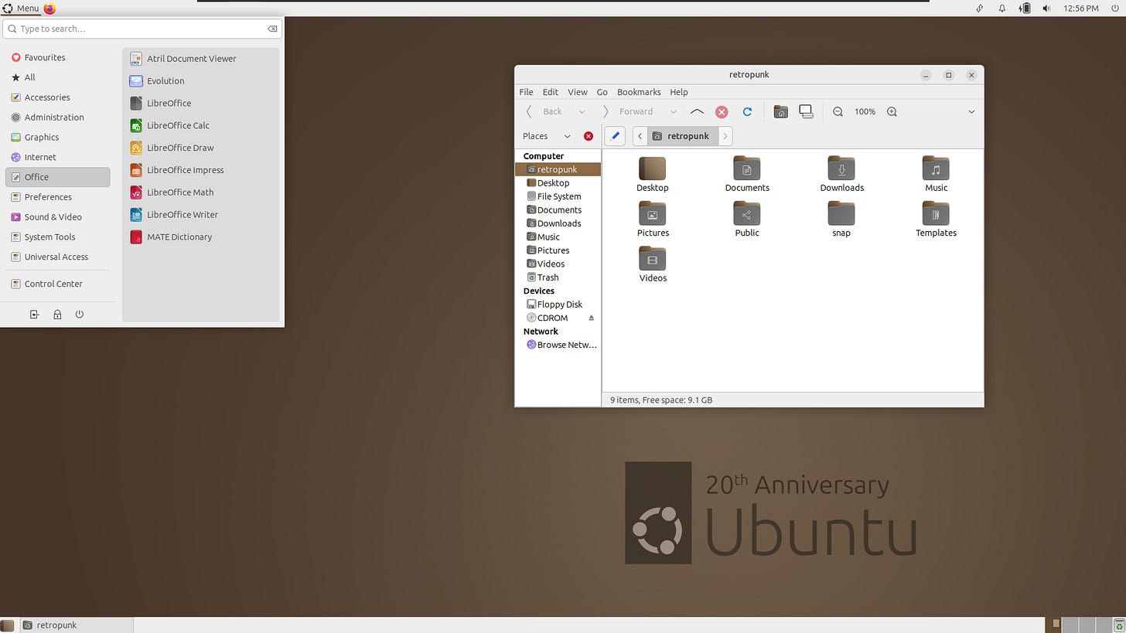Click the Up (parent folder) arrow in toolbar

pos(696,111)
